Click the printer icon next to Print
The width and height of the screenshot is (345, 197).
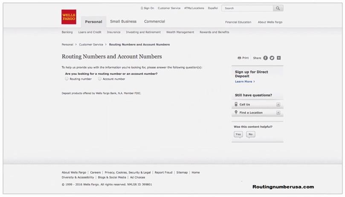pyautogui.click(x=239, y=58)
